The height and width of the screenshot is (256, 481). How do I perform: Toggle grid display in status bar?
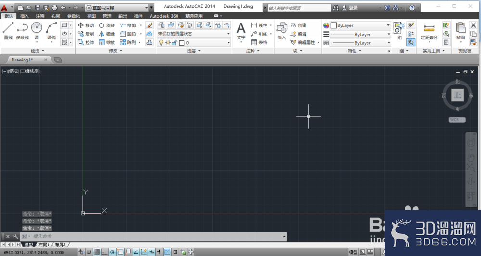click(x=97, y=252)
